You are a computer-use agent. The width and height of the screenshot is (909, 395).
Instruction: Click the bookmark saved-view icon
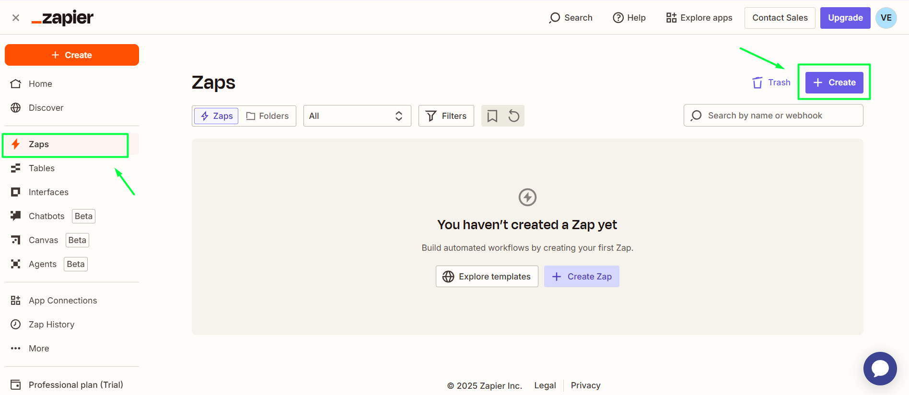click(492, 116)
